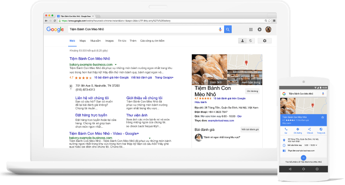Open the settings gear button

[x=265, y=41]
